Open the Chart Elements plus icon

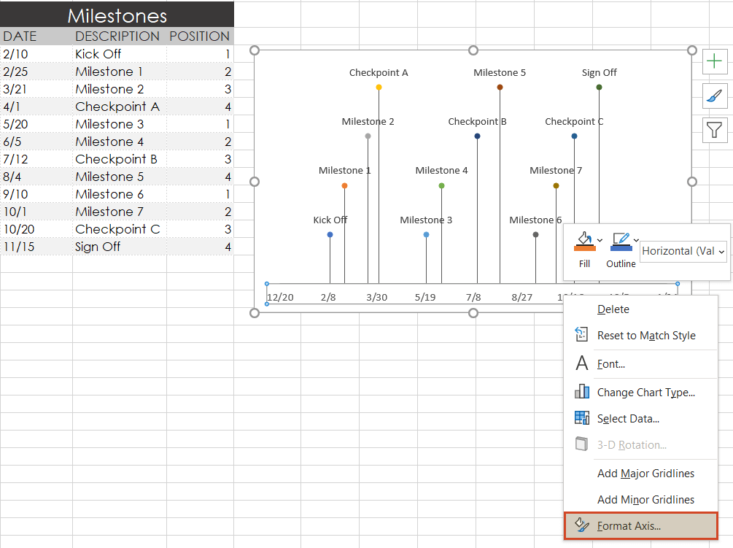click(715, 61)
